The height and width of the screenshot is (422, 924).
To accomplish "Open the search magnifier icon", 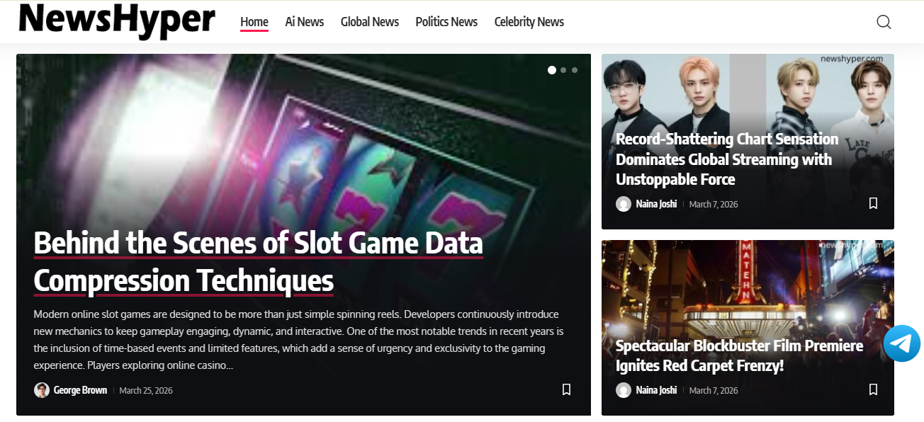I will pyautogui.click(x=884, y=22).
